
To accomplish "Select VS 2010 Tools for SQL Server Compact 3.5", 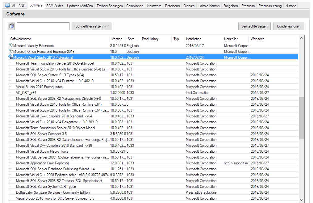I will tap(153, 198).
